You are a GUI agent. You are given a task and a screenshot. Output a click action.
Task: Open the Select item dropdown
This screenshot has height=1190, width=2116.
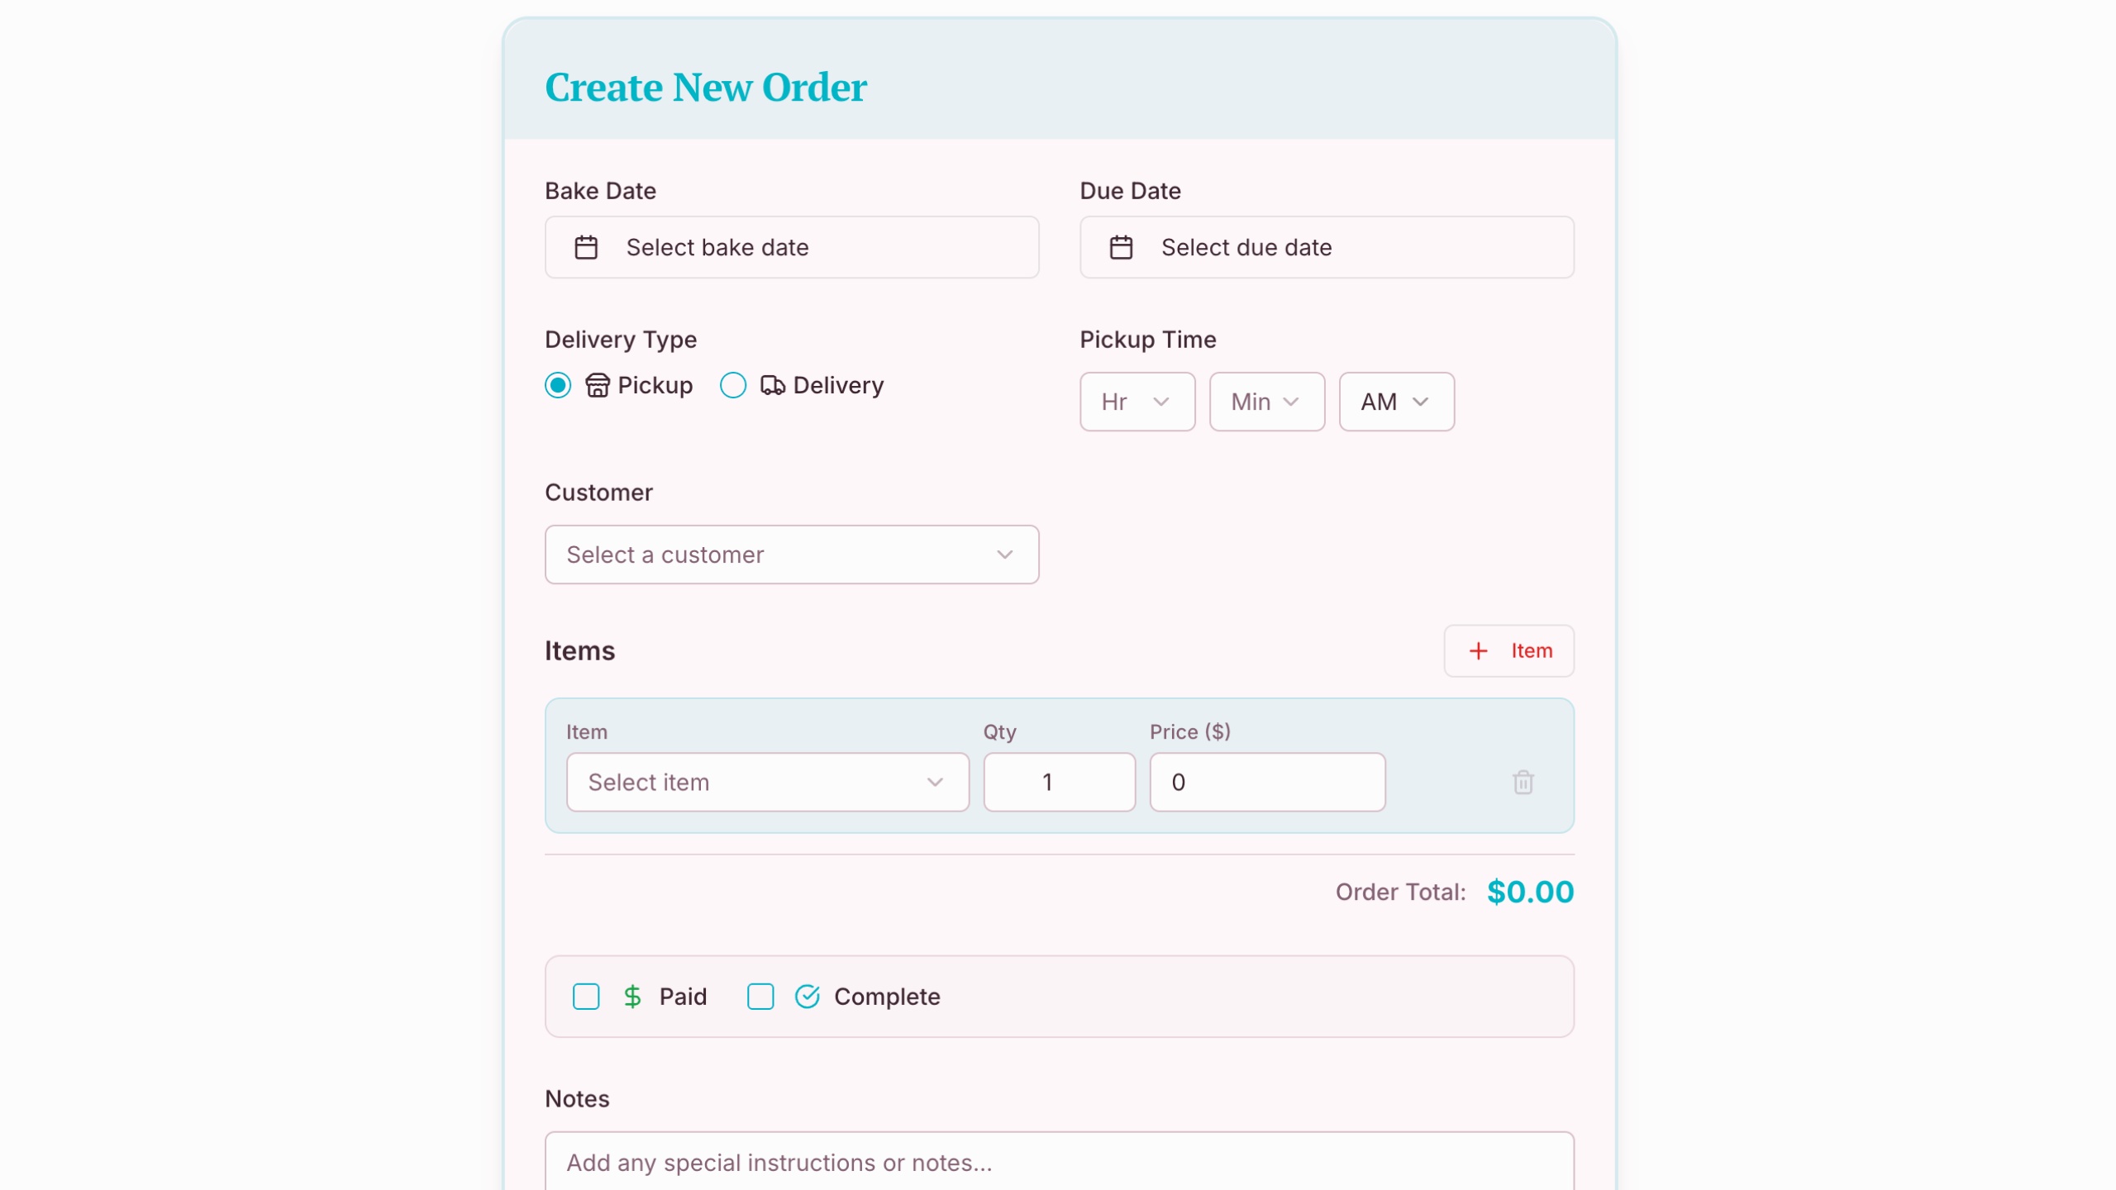[x=766, y=782]
